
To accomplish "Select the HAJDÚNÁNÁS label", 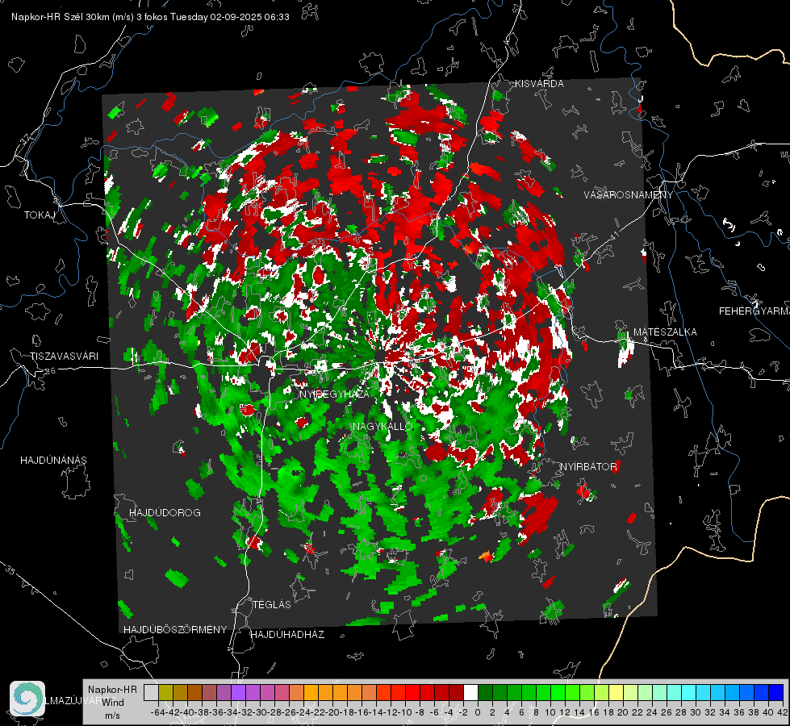I will click(x=53, y=460).
